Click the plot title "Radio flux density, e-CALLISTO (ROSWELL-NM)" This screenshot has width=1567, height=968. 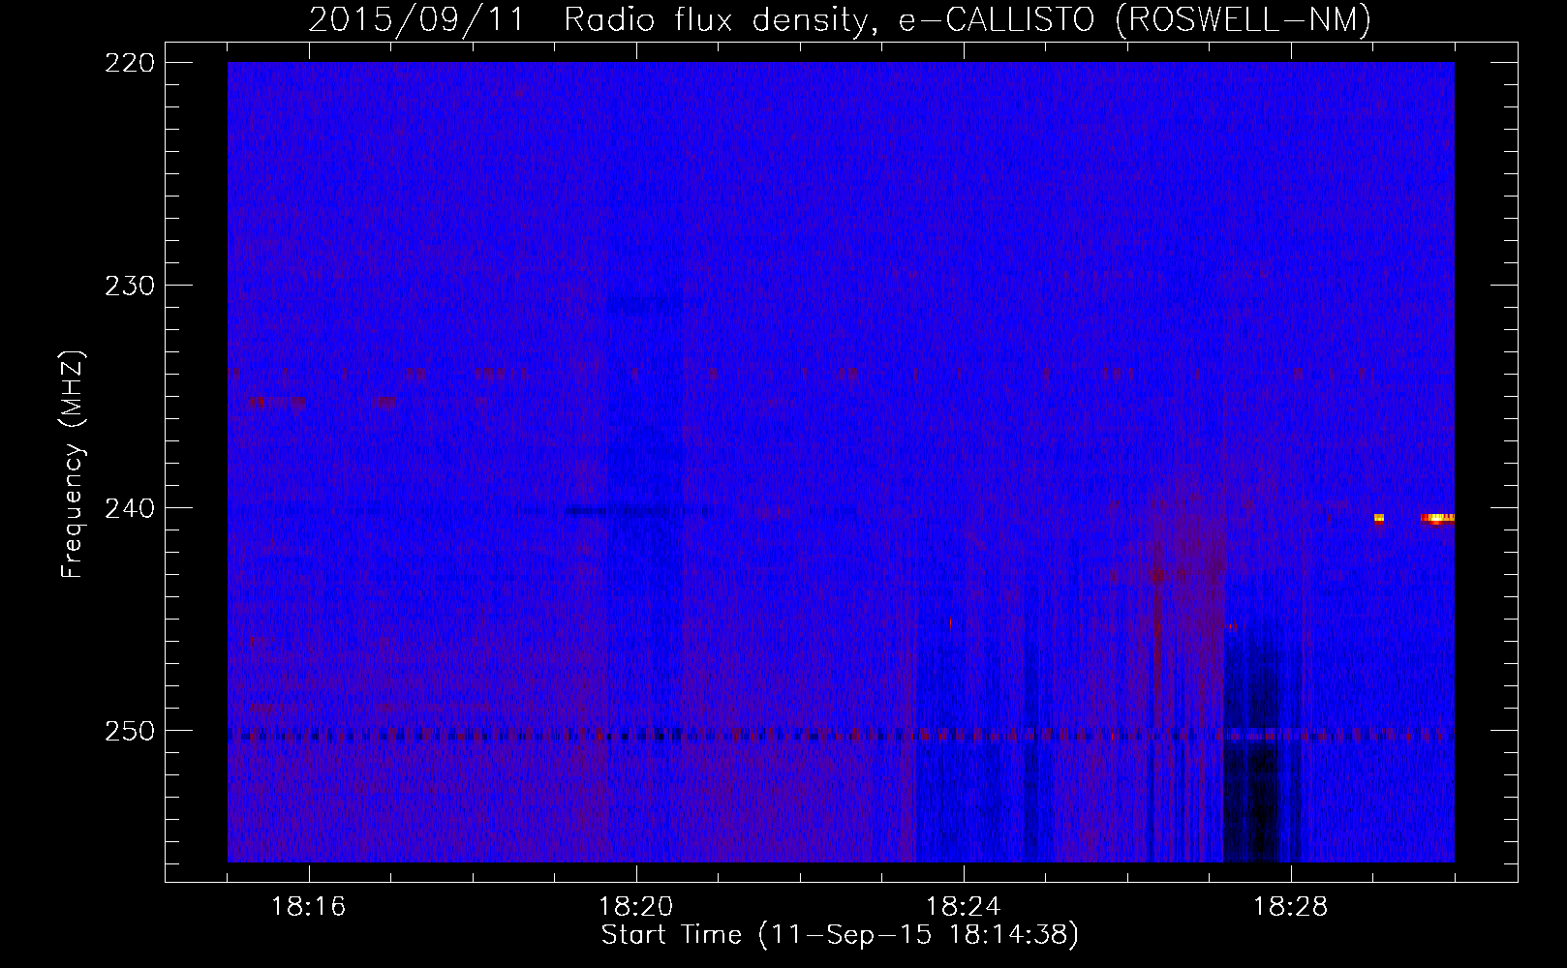[968, 19]
